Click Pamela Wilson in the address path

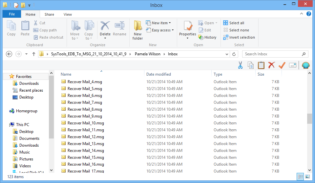(x=148, y=54)
